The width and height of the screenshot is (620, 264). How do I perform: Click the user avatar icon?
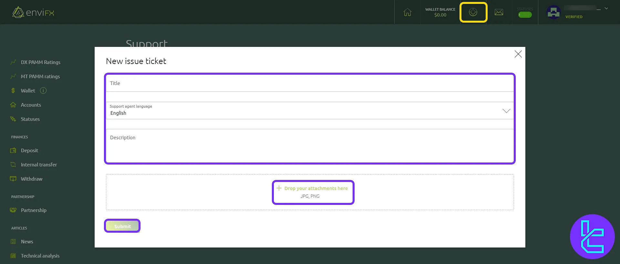(553, 12)
